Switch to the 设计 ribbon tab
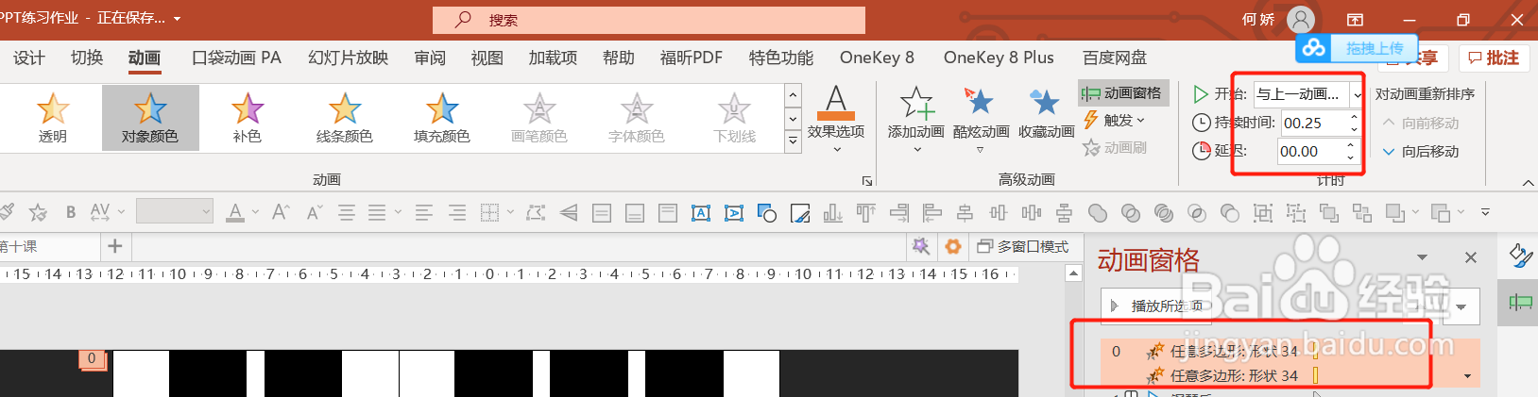This screenshot has height=397, width=1538. coord(29,58)
